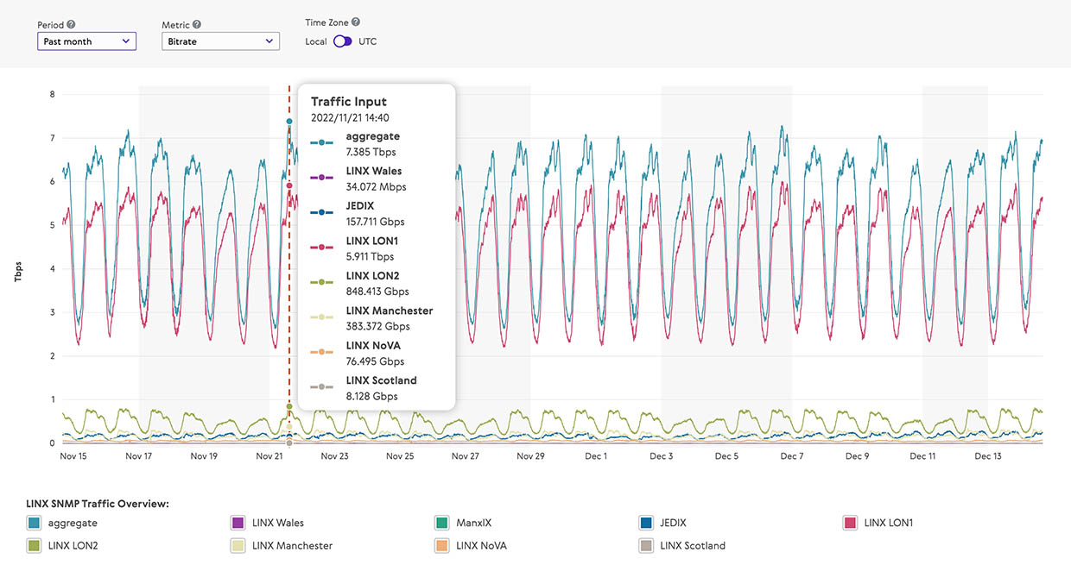Click the LINX LON1 legend color swatch
This screenshot has width=1071, height=571.
tap(849, 523)
